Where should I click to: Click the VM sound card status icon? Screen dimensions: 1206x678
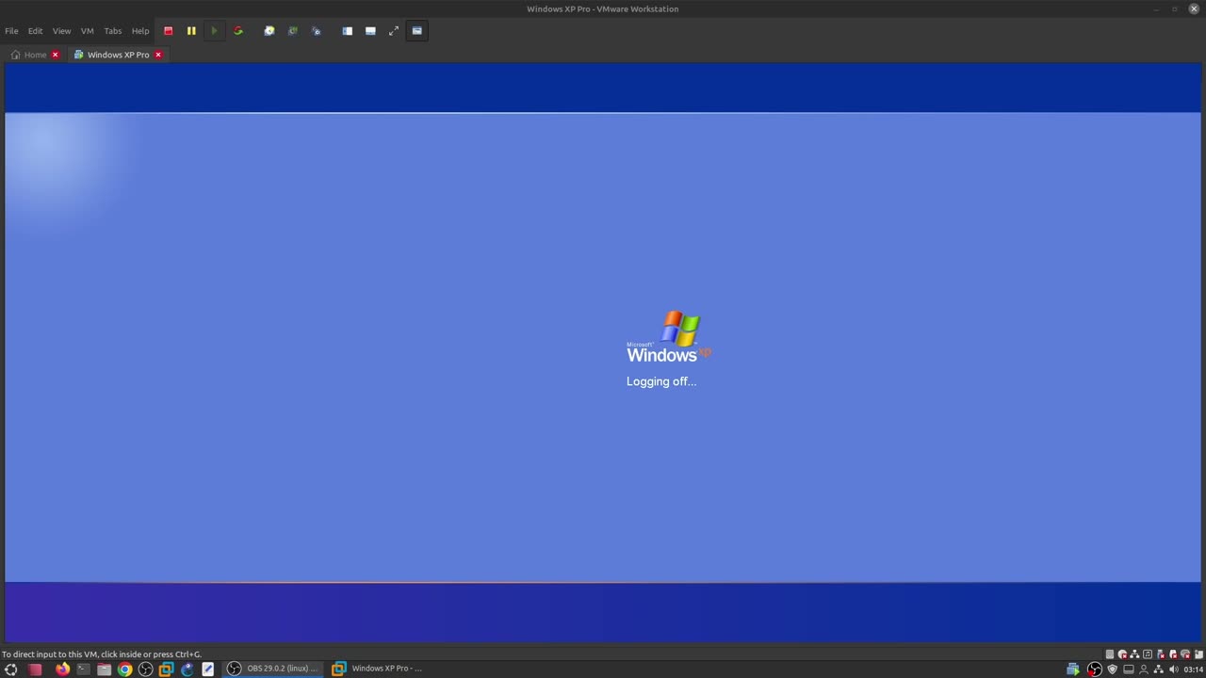1148,654
